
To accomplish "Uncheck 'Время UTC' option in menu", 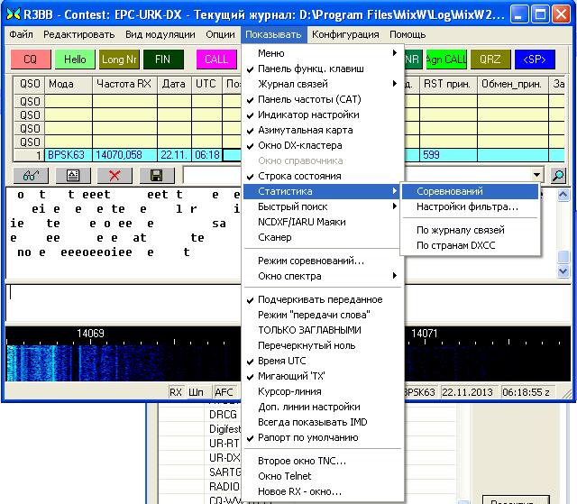I will (282, 361).
